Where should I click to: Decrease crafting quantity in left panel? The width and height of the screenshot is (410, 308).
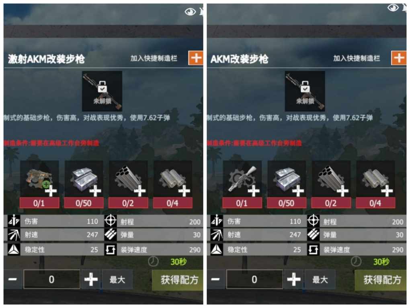tap(12, 279)
